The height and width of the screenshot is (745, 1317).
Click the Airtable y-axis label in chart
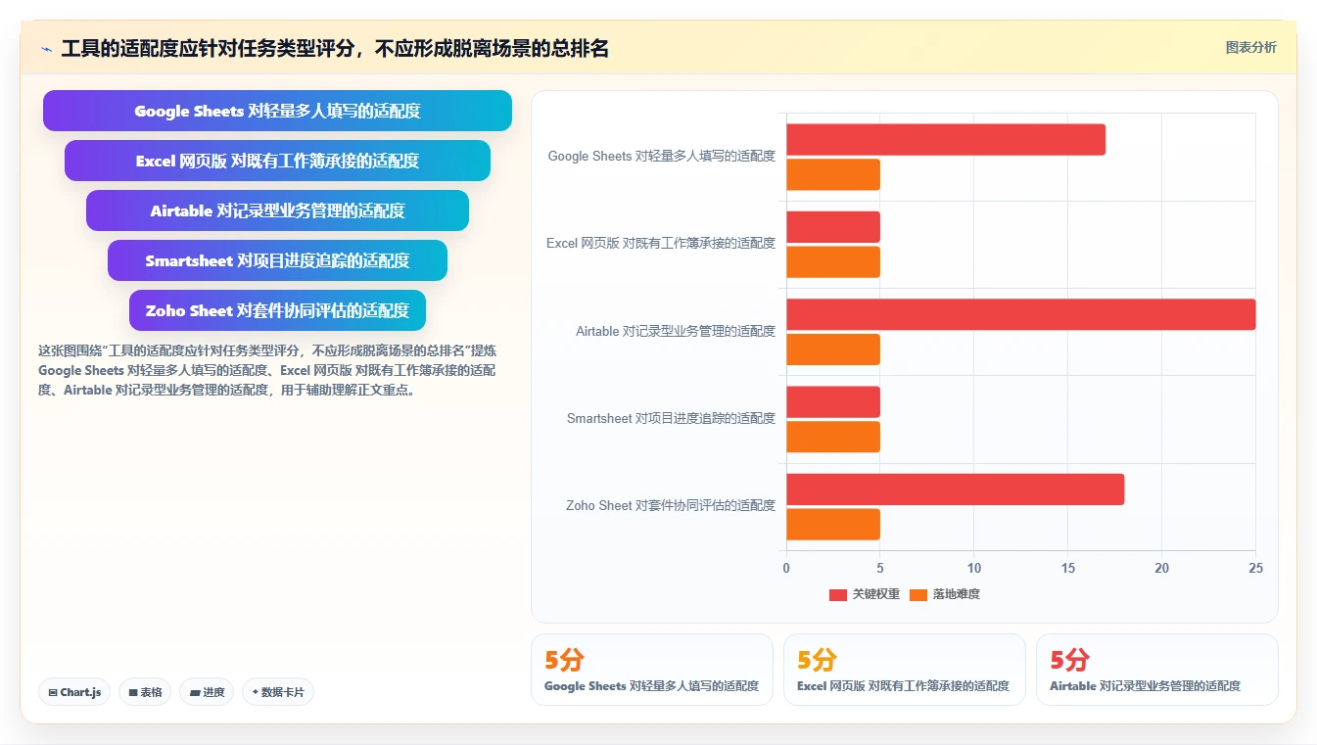[676, 331]
